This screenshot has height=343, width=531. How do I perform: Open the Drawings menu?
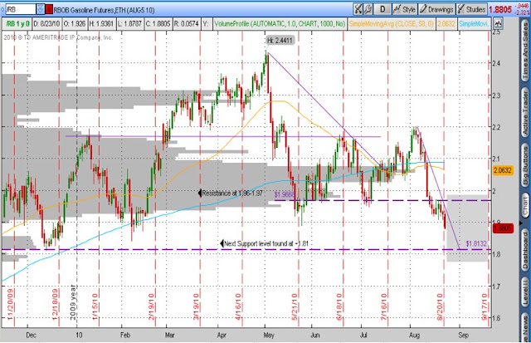[x=437, y=9]
